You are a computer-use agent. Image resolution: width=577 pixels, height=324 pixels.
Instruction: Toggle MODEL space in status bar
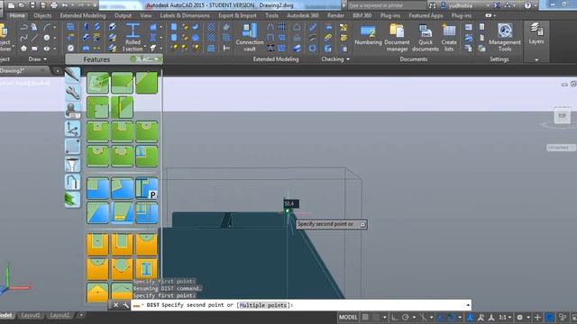pos(348,317)
